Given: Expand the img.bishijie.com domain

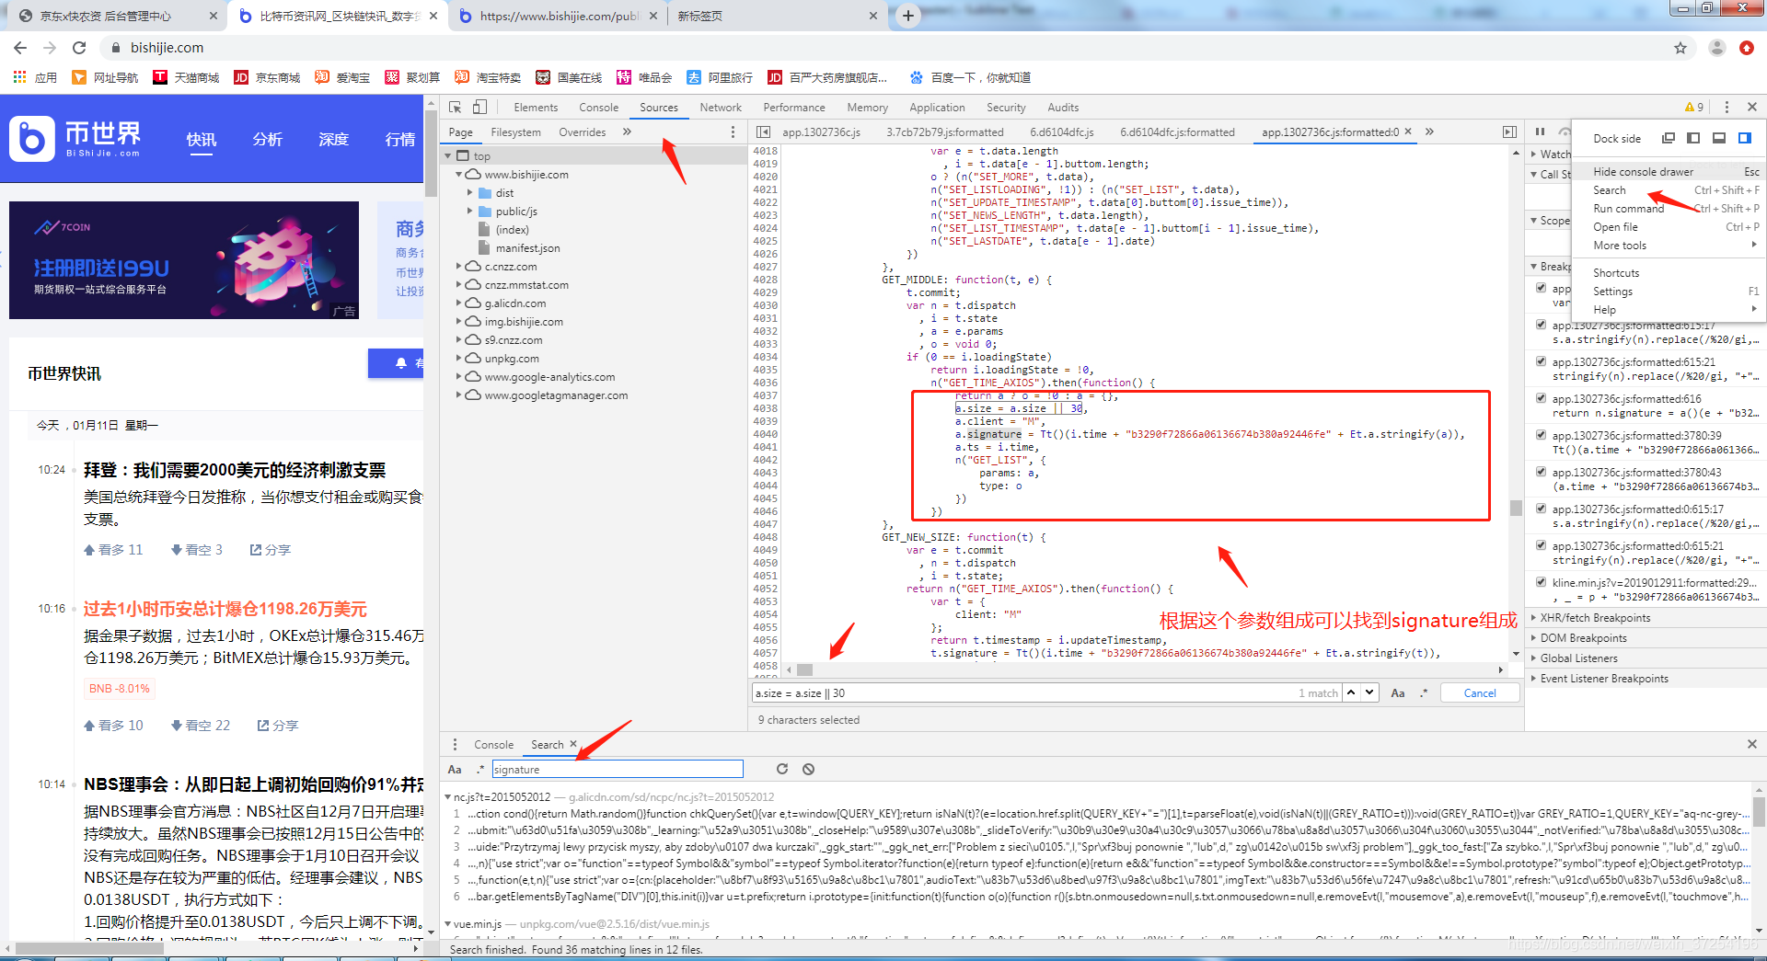Looking at the screenshot, I should point(458,322).
